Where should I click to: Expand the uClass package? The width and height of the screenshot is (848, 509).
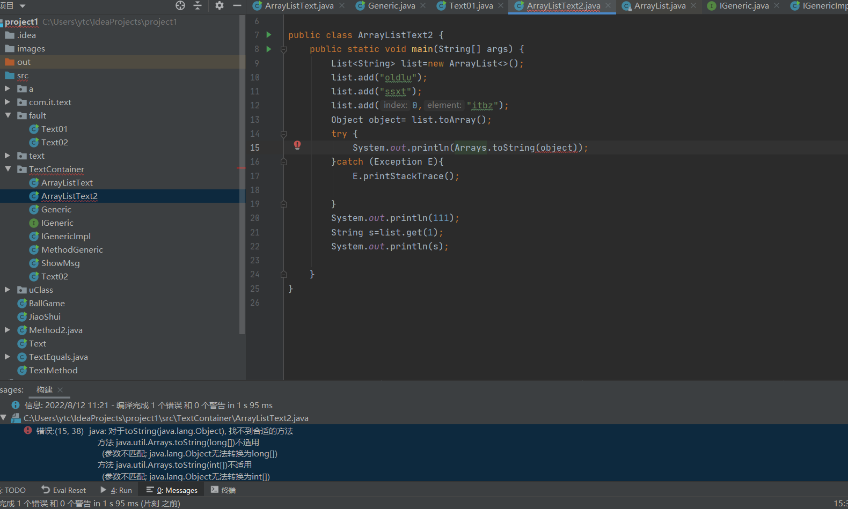[x=8, y=290]
